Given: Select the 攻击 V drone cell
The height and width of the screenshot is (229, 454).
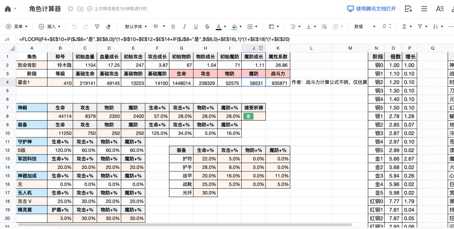Looking at the screenshot, I should coord(32,201).
